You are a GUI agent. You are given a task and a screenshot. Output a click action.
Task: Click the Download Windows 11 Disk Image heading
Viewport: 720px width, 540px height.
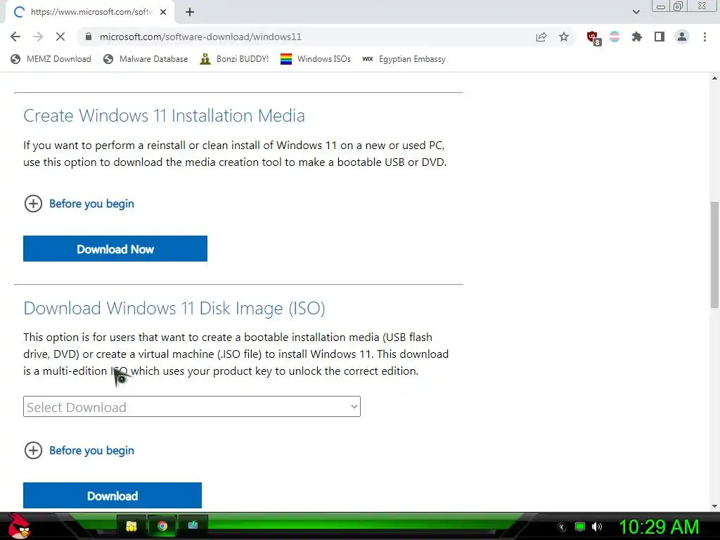[x=174, y=308]
